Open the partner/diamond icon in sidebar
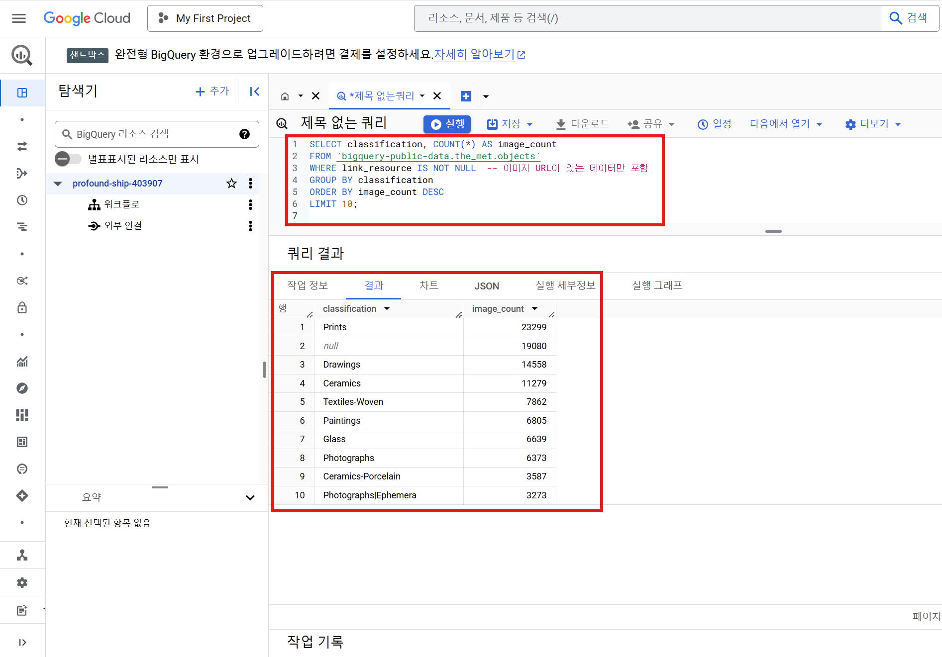Image resolution: width=942 pixels, height=657 pixels. pos(22,496)
